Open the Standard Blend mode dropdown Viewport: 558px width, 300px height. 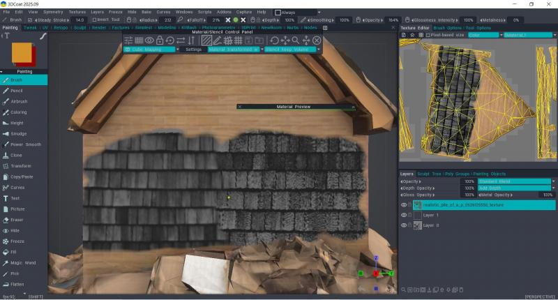tap(515, 181)
